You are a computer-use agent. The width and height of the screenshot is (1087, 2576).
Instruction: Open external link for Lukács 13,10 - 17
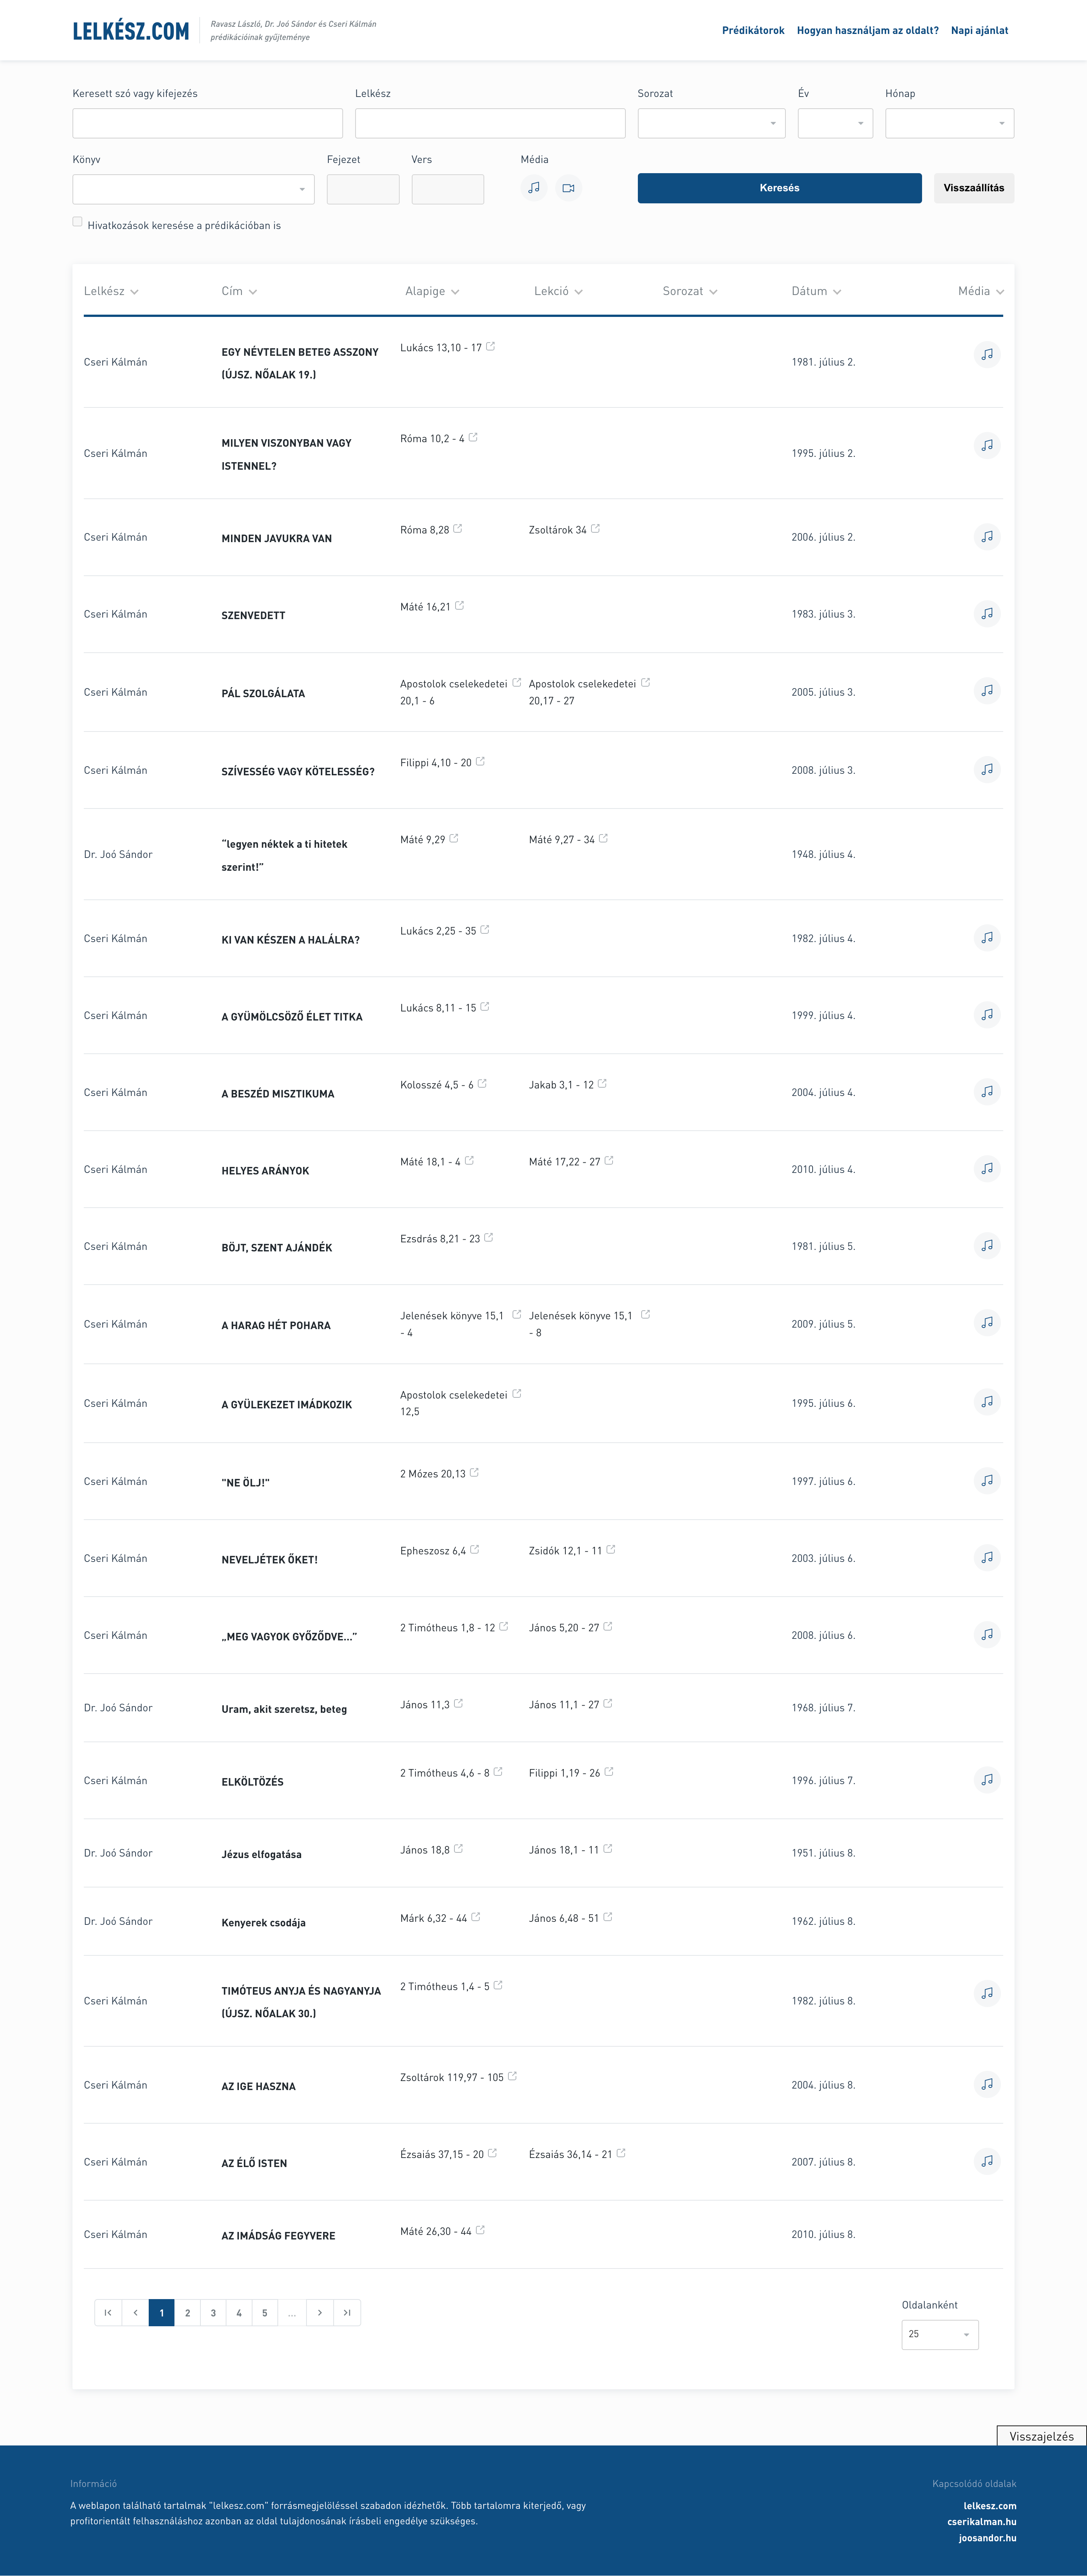[490, 347]
